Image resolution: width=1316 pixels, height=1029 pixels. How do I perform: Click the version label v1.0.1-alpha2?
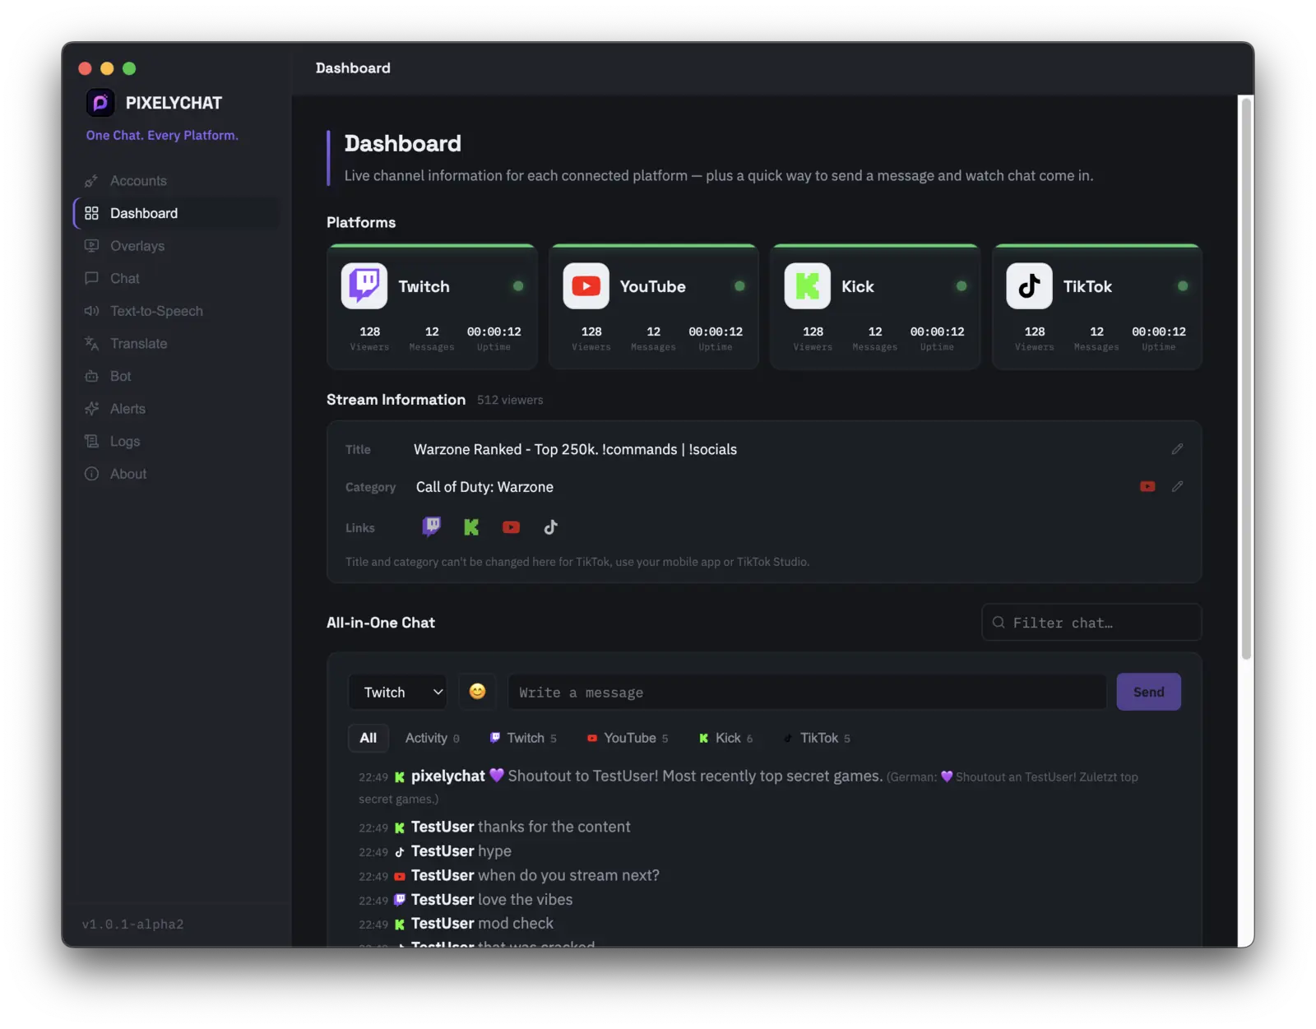click(x=133, y=925)
